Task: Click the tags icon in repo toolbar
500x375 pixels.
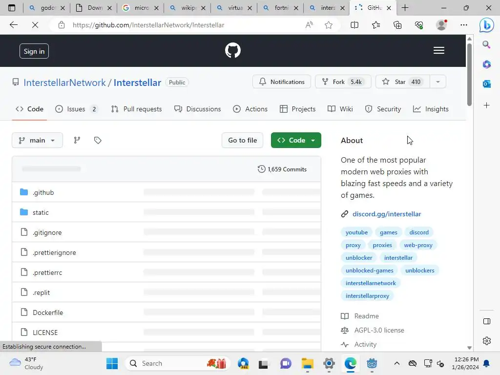Action: [x=98, y=140]
